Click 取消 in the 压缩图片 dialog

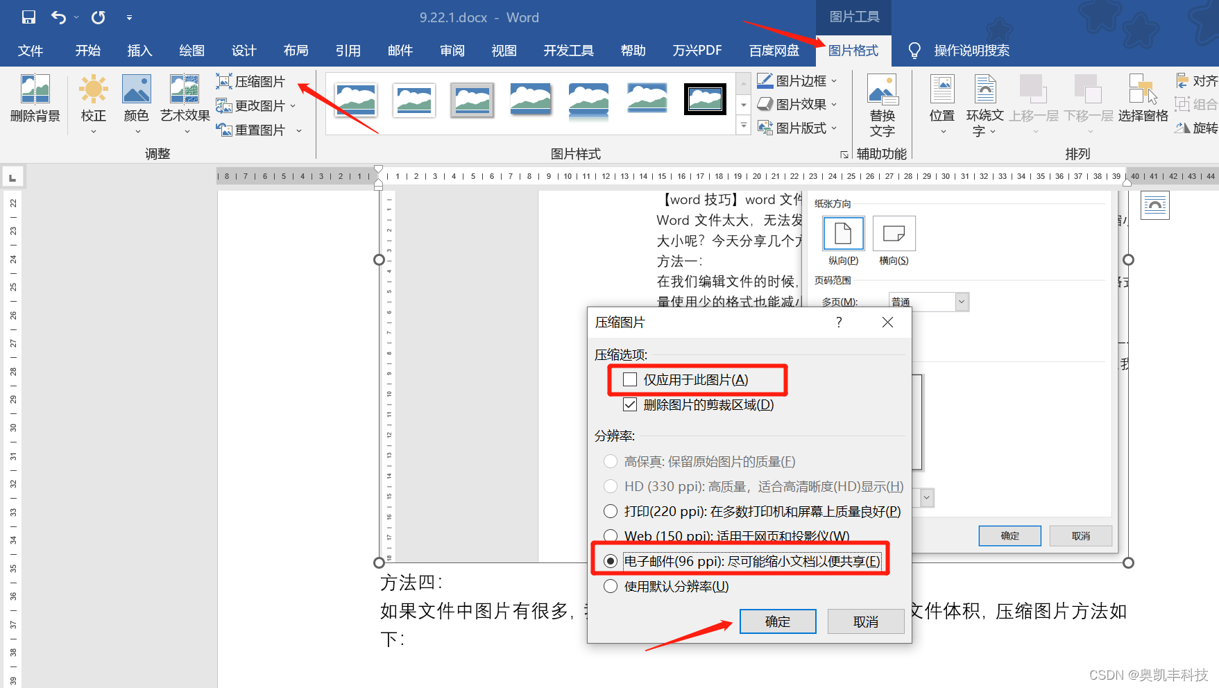[x=866, y=621]
